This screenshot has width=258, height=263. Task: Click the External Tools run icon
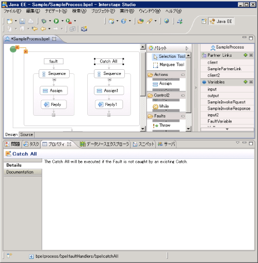[69, 21]
